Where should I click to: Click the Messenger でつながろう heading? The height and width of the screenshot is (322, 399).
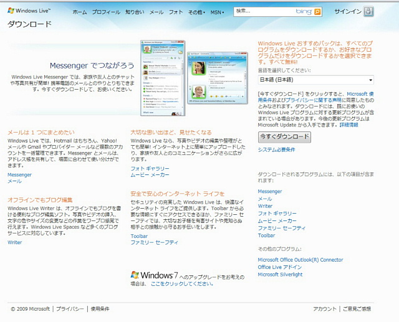92,65
